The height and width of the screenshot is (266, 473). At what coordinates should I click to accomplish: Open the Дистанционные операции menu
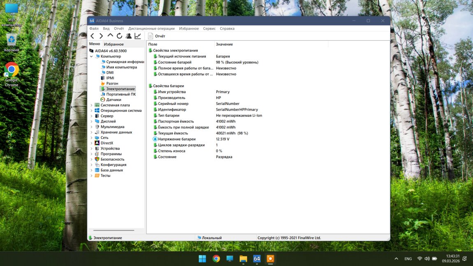(151, 29)
